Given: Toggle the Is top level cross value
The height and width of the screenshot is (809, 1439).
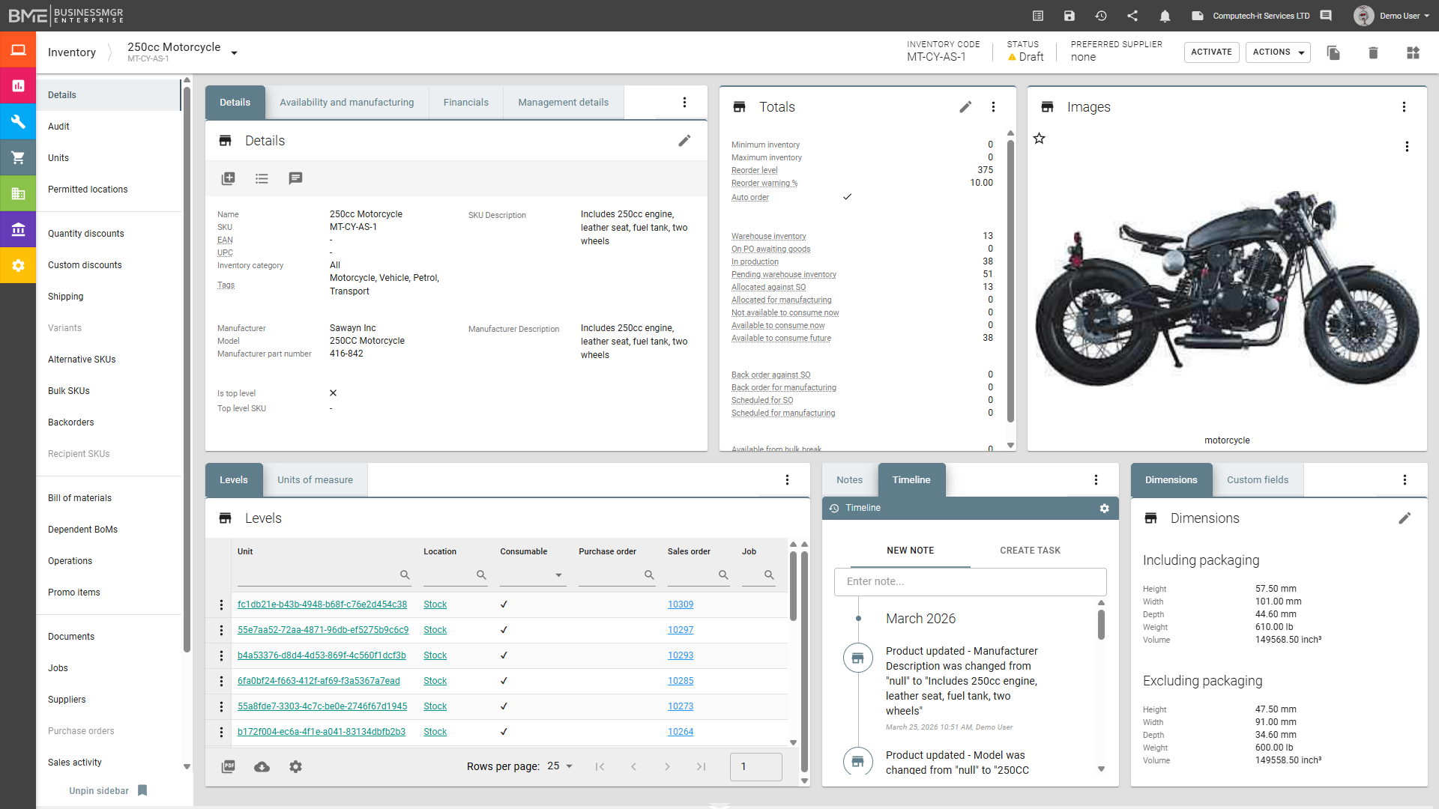Looking at the screenshot, I should pyautogui.click(x=333, y=393).
